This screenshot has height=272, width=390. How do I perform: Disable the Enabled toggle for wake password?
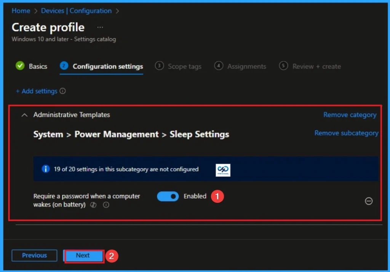(168, 196)
